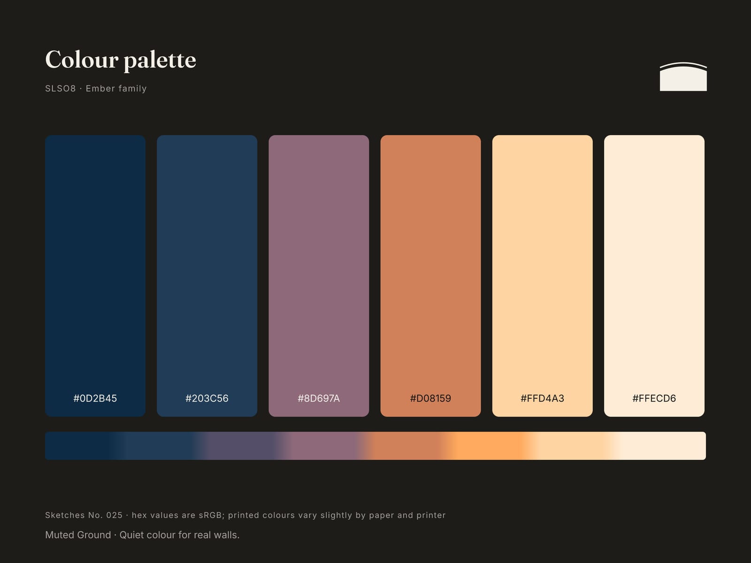The height and width of the screenshot is (563, 751).
Task: Select the dark navy #0D2B45 swatch
Action: (x=95, y=276)
